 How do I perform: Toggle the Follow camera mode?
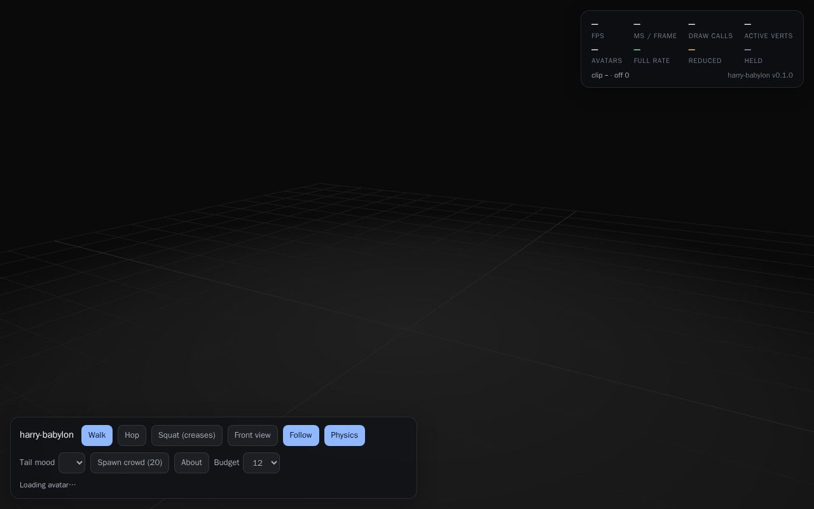pyautogui.click(x=301, y=435)
